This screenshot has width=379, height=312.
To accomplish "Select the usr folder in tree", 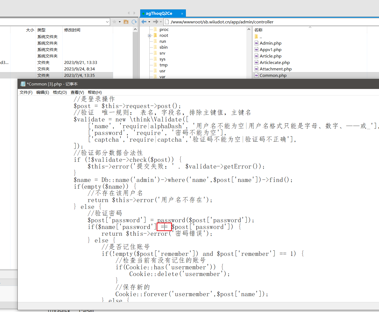I will (x=163, y=71).
